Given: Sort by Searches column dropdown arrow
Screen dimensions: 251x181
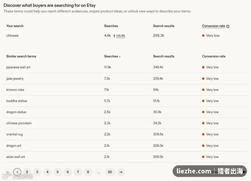Looking at the screenshot, I should (x=120, y=57).
